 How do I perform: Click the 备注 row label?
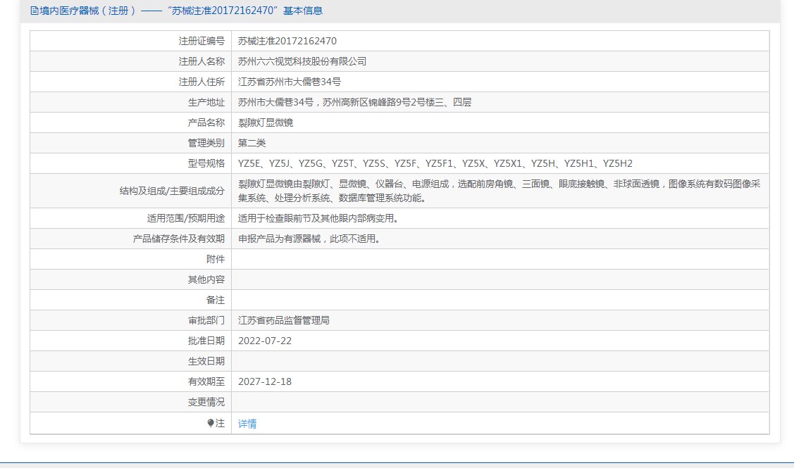(215, 300)
